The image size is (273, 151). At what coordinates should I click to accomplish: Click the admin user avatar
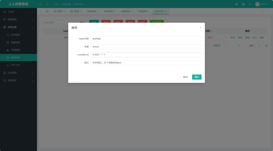click(257, 4)
